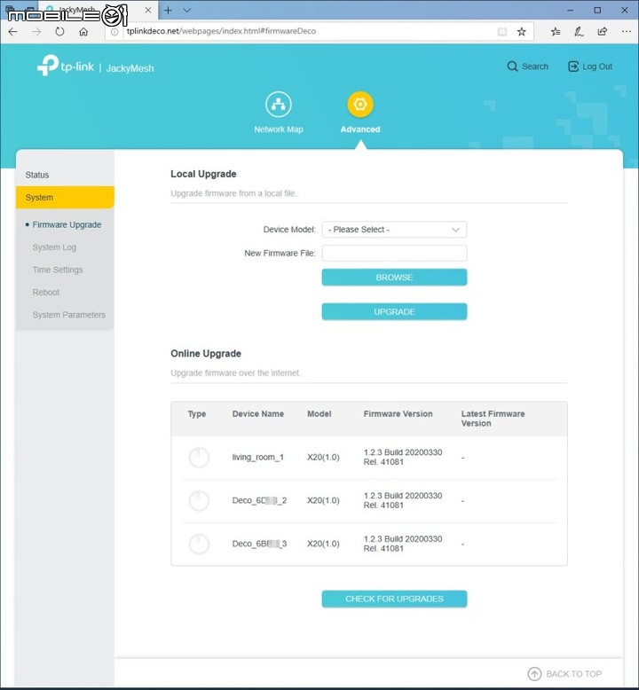Open browser settings and more menu
This screenshot has height=690, width=639.
pos(626,32)
